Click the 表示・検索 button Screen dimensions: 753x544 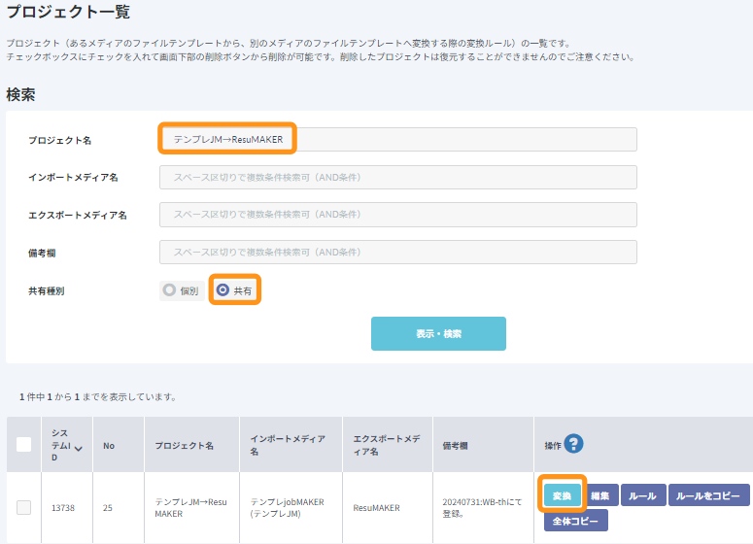click(438, 334)
